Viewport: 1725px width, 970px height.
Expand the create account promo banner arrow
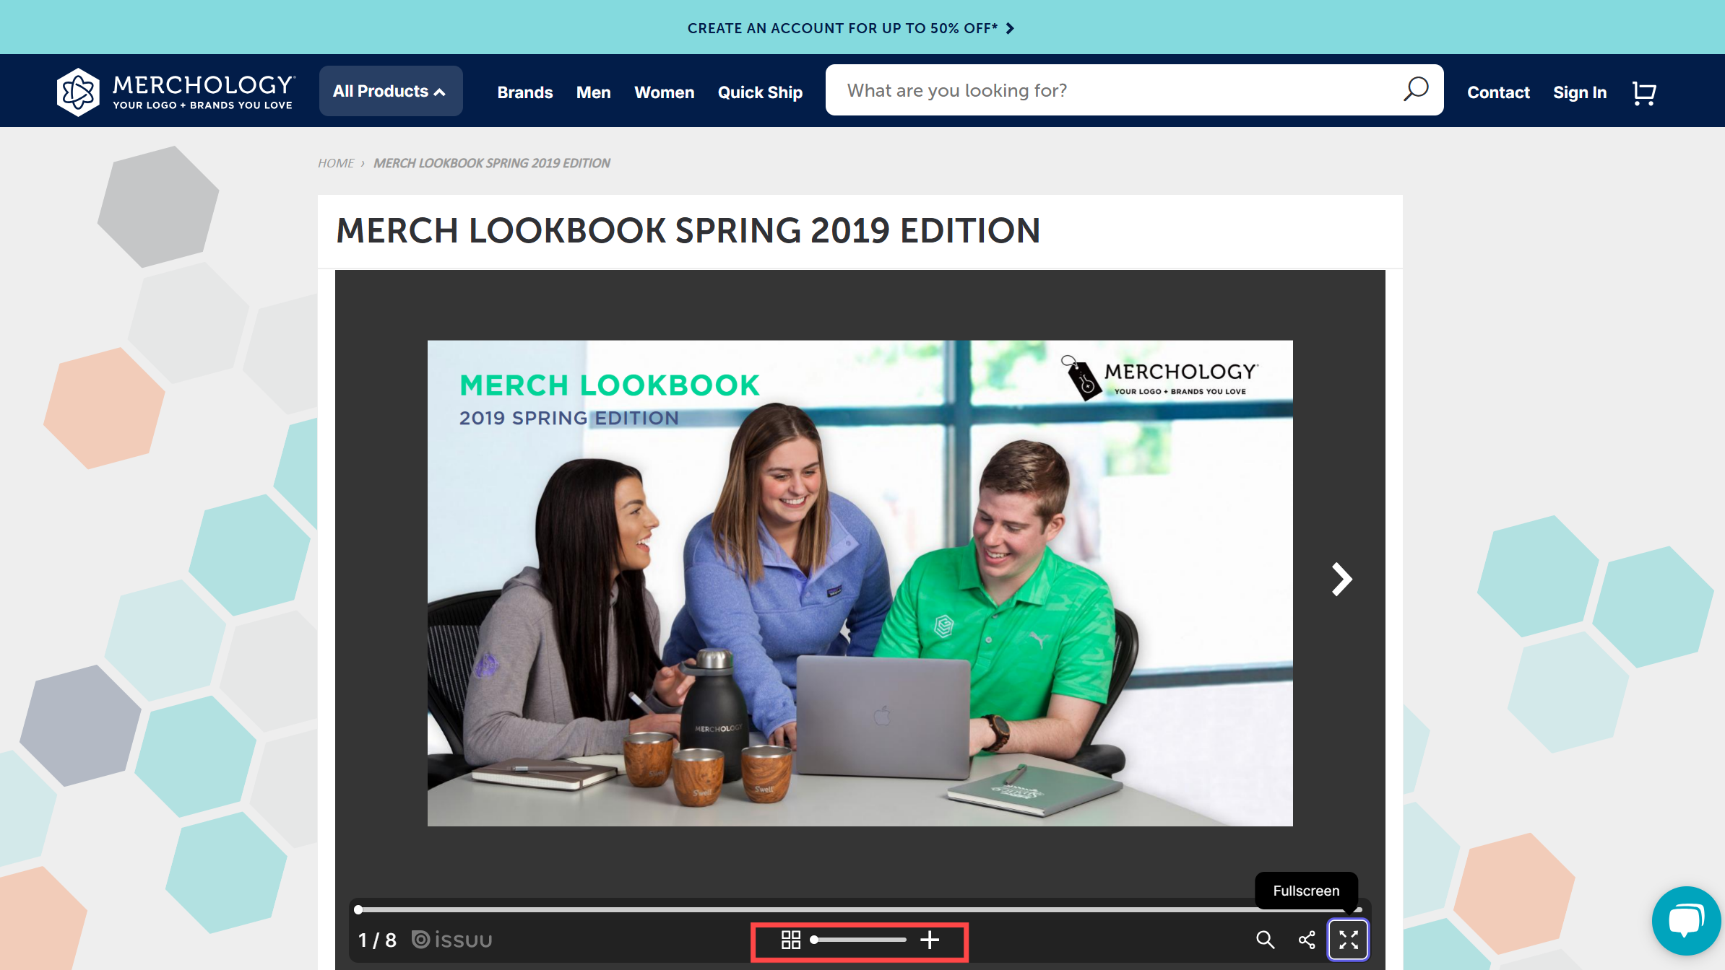click(x=1010, y=28)
